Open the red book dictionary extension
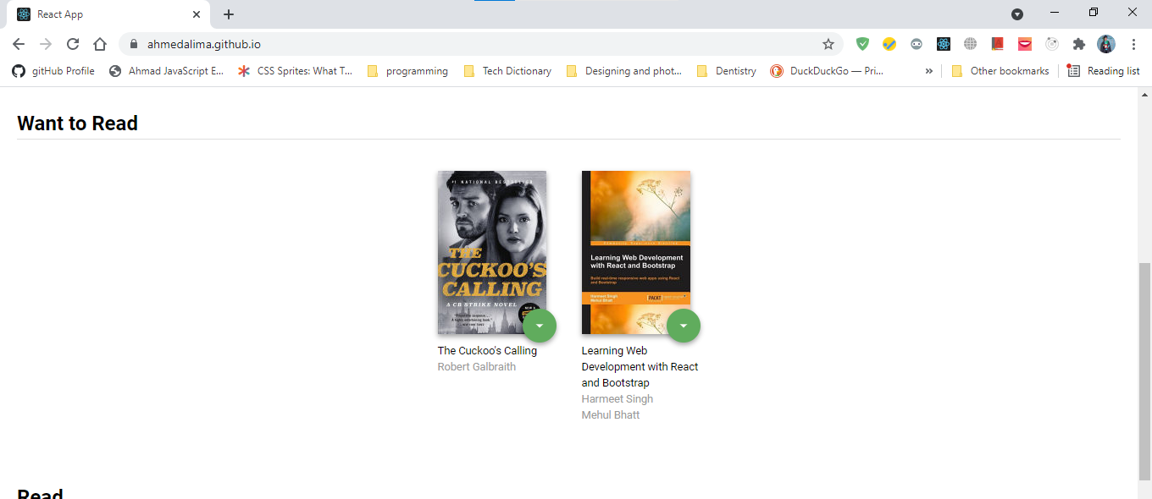 point(998,44)
